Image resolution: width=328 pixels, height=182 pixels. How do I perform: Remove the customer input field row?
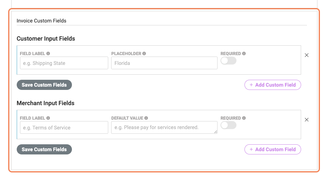click(x=307, y=55)
